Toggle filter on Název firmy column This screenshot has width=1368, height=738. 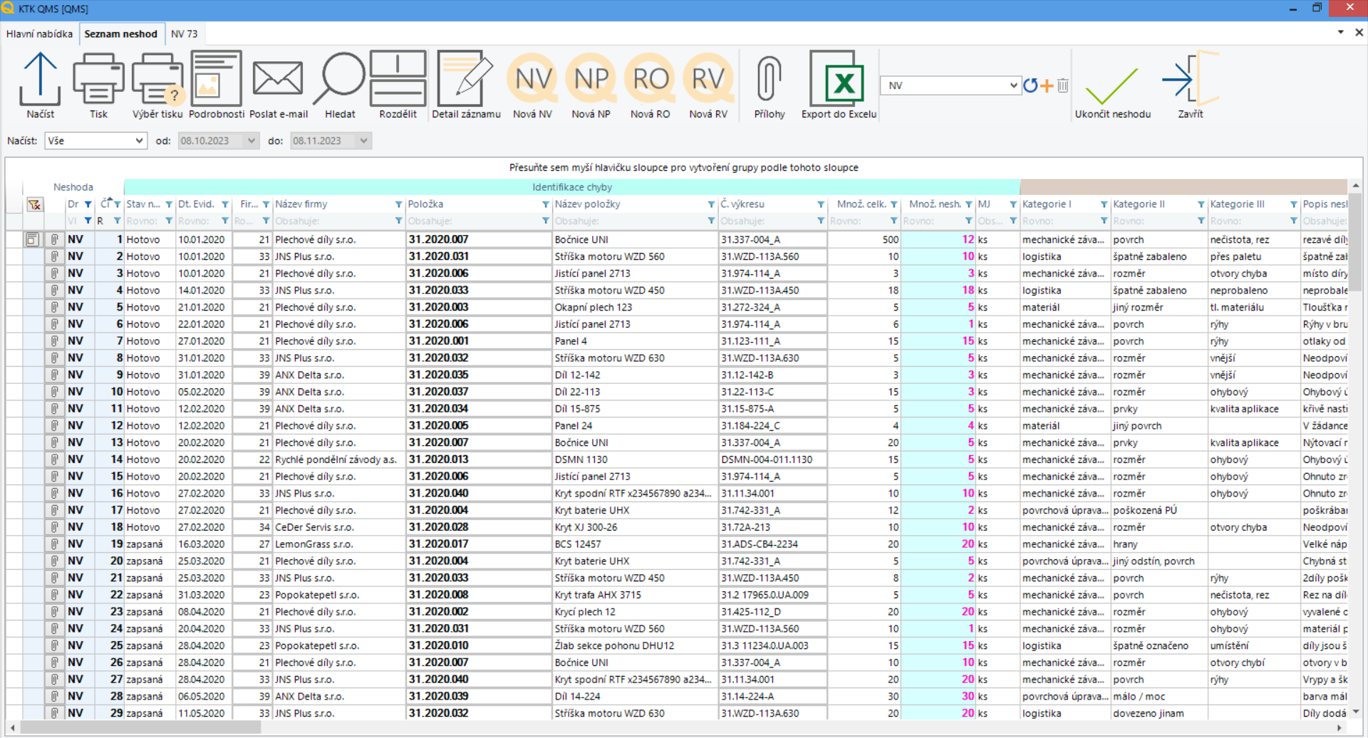(398, 204)
